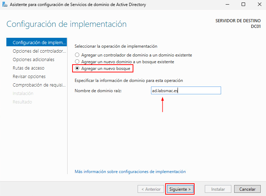The width and height of the screenshot is (266, 196).
Task: Open 'Más información sobre configuraciones de implementación' link
Action: [130, 172]
